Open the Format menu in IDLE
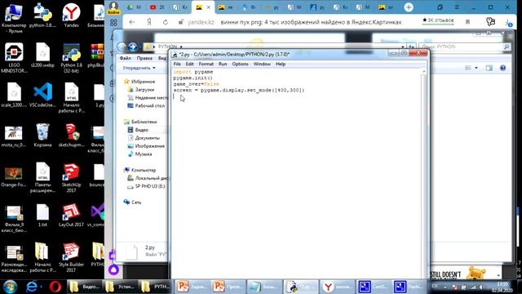This screenshot has width=522, height=294. point(206,64)
